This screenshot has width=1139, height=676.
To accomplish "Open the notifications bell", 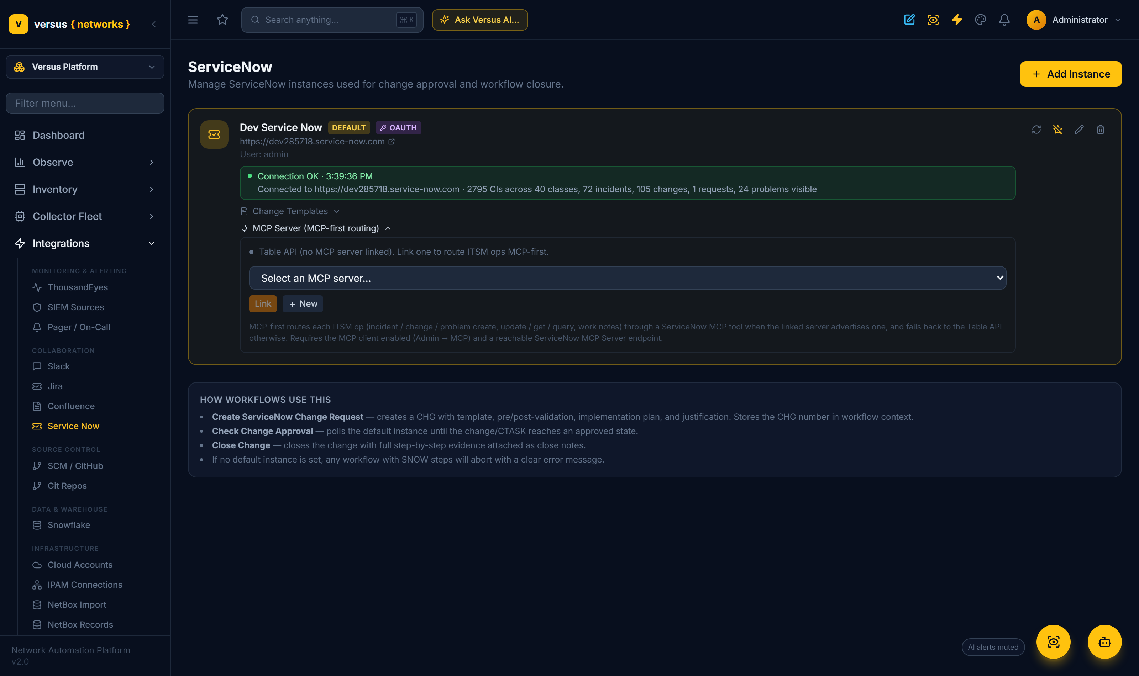I will click(x=1004, y=20).
